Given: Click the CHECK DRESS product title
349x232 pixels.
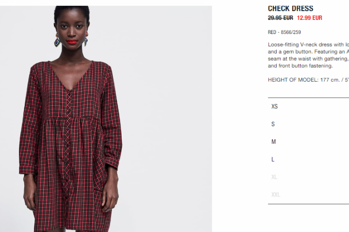Looking at the screenshot, I should pos(290,8).
